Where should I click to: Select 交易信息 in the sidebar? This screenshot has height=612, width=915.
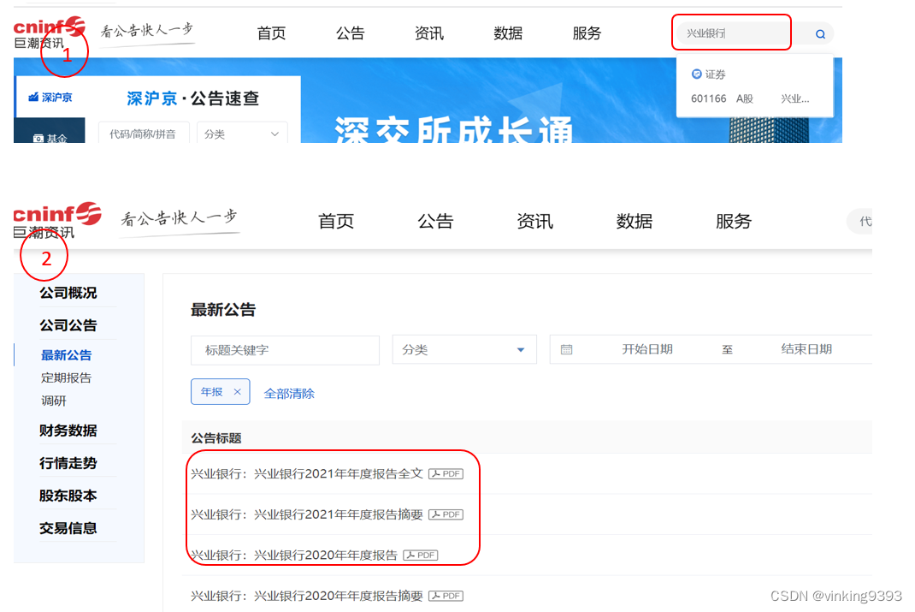click(x=68, y=528)
